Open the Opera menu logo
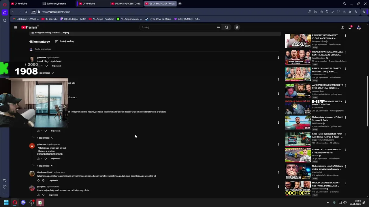The image size is (369, 207). pyautogui.click(x=5, y=4)
